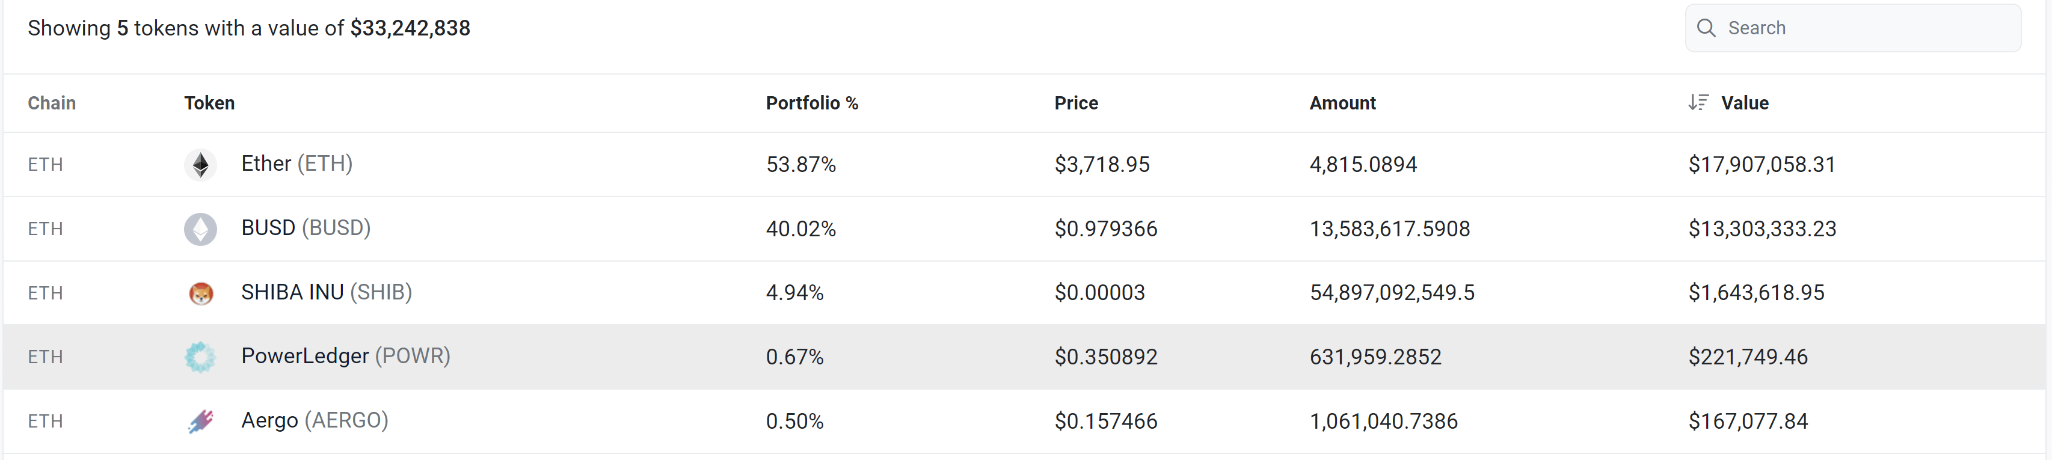Open the PowerLedger (POWR) token link
Screen dimensions: 2052x460
point(346,356)
